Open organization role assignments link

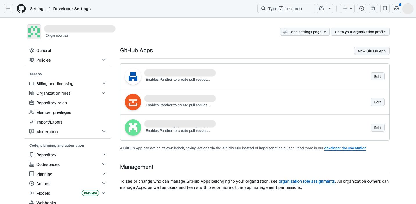(x=307, y=181)
